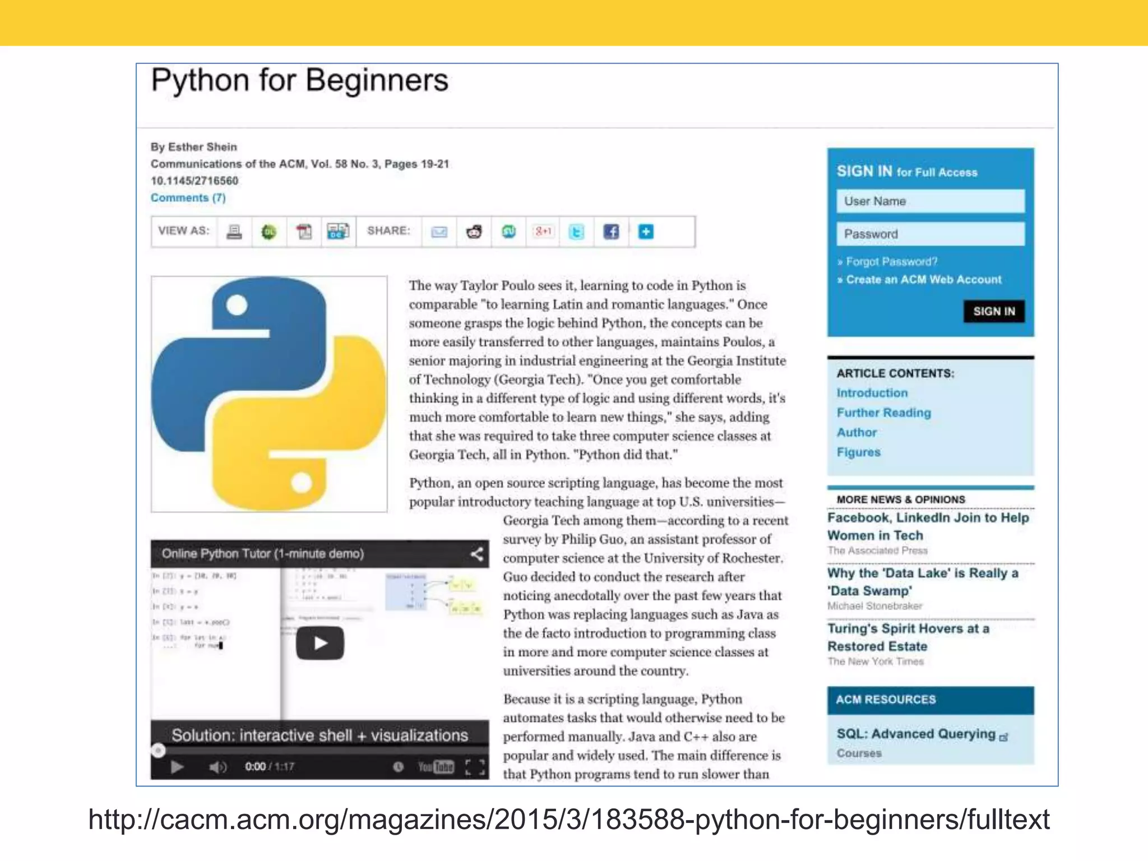Image resolution: width=1148 pixels, height=861 pixels.
Task: Open video on YouTube logo
Action: point(436,767)
